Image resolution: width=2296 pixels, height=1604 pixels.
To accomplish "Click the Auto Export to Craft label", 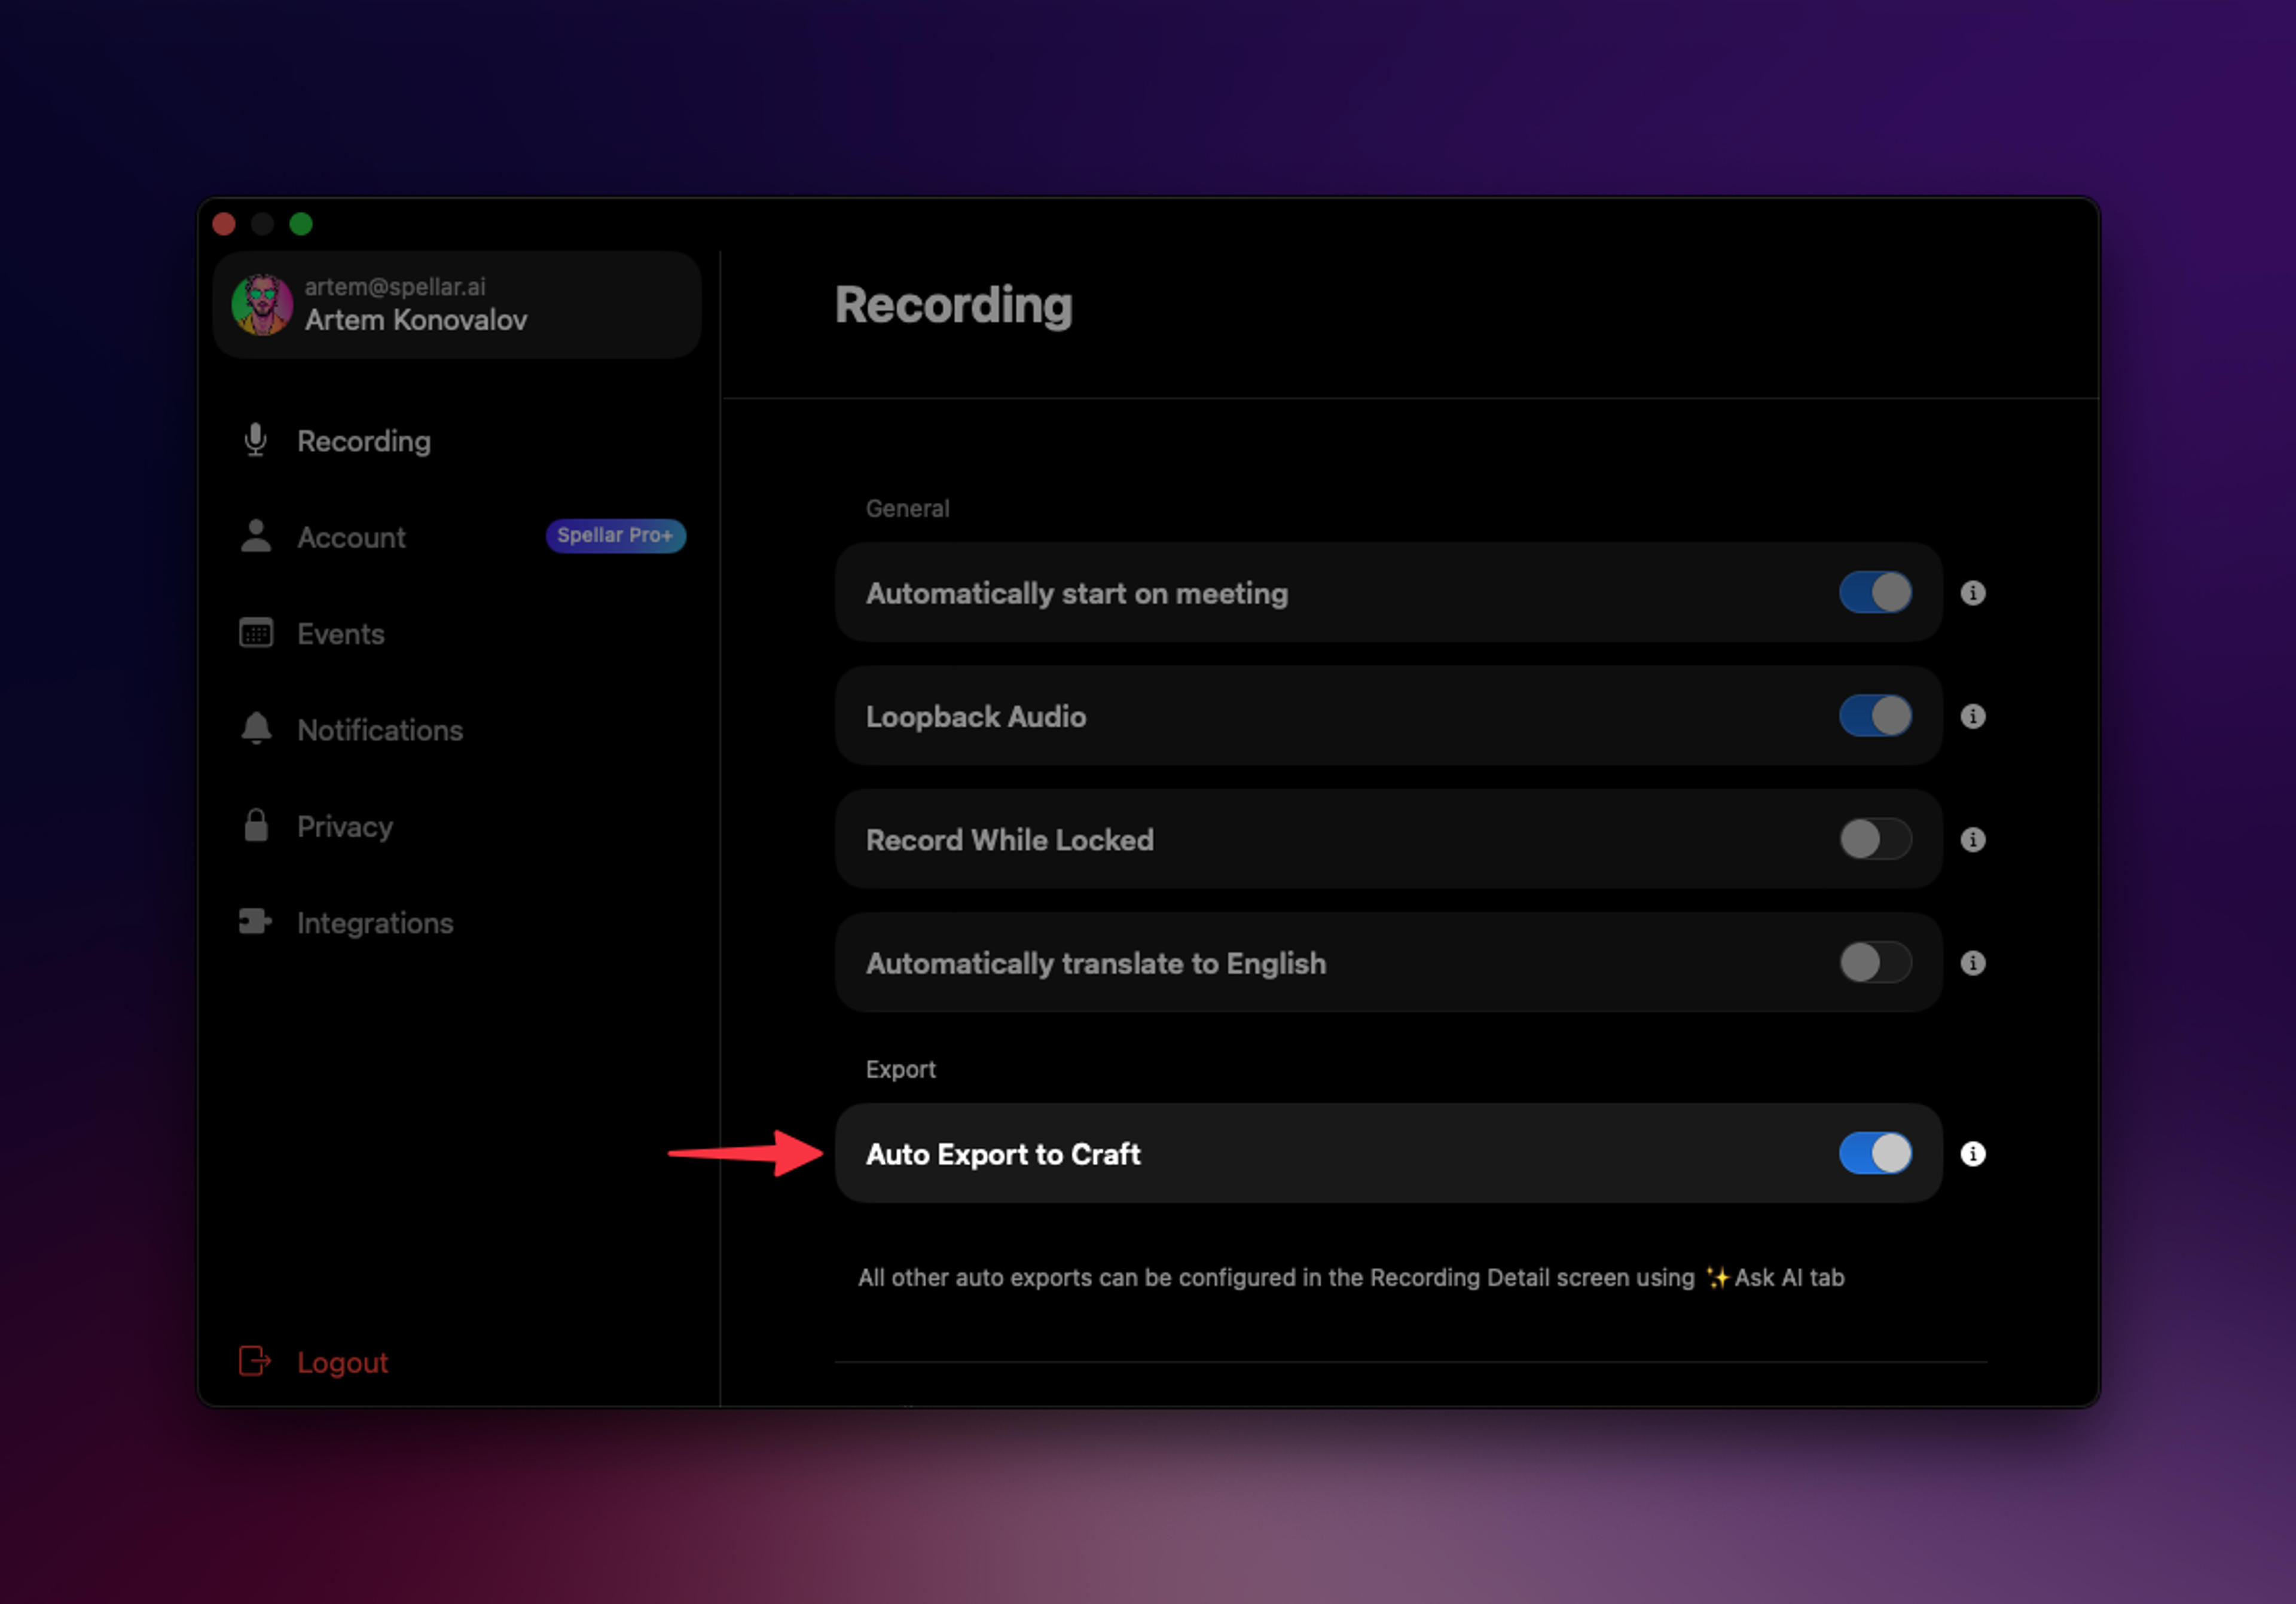I will (x=1003, y=1154).
